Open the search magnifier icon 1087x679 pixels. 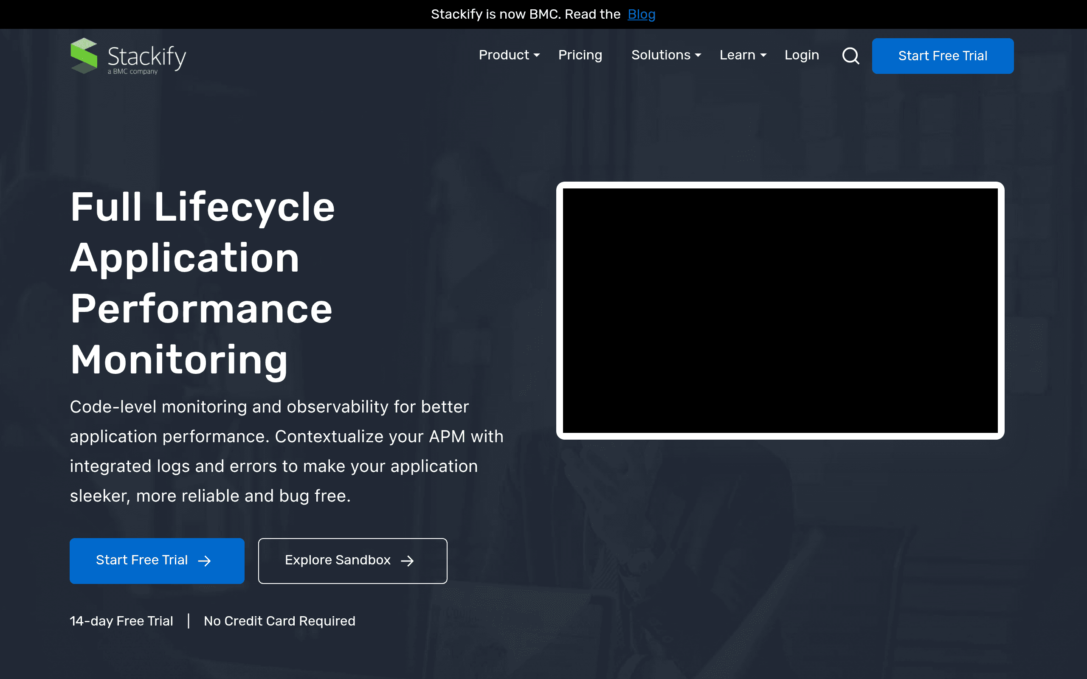tap(850, 56)
